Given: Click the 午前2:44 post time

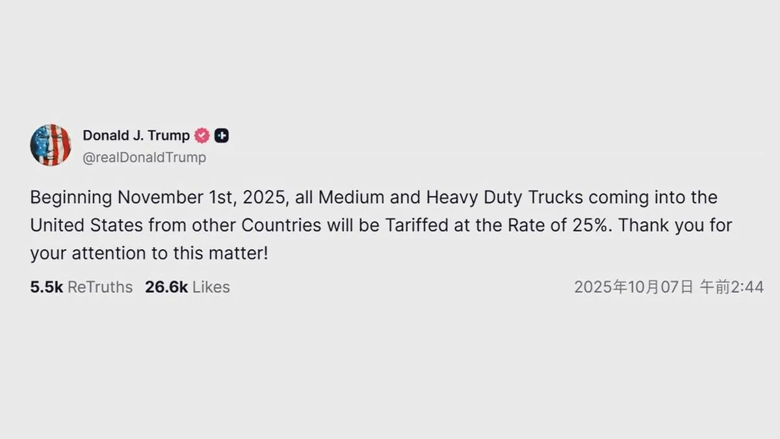Looking at the screenshot, I should coord(731,287).
